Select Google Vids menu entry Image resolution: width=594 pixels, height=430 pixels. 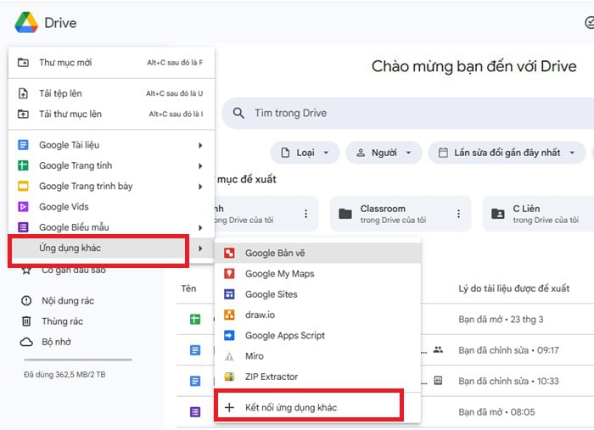pos(111,207)
